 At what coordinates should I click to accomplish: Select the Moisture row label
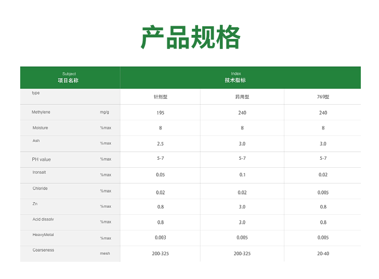click(x=40, y=128)
